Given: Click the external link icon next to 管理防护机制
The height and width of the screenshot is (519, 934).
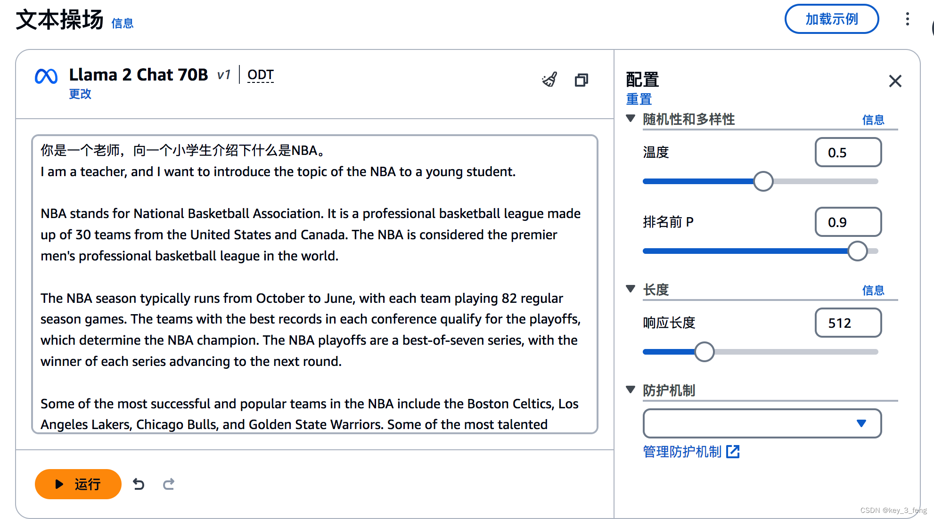Looking at the screenshot, I should [x=733, y=452].
